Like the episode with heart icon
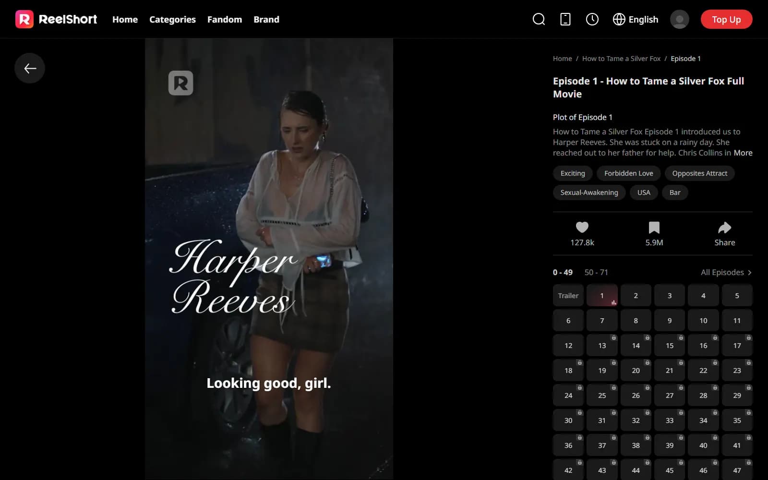The height and width of the screenshot is (480, 768). click(x=582, y=227)
